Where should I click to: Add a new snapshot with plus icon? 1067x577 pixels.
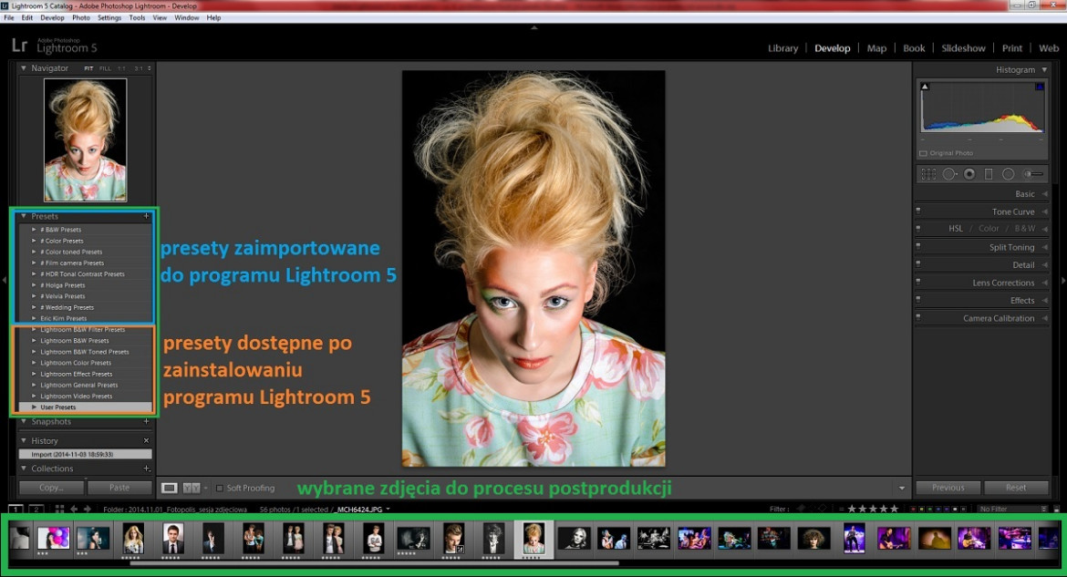click(146, 421)
